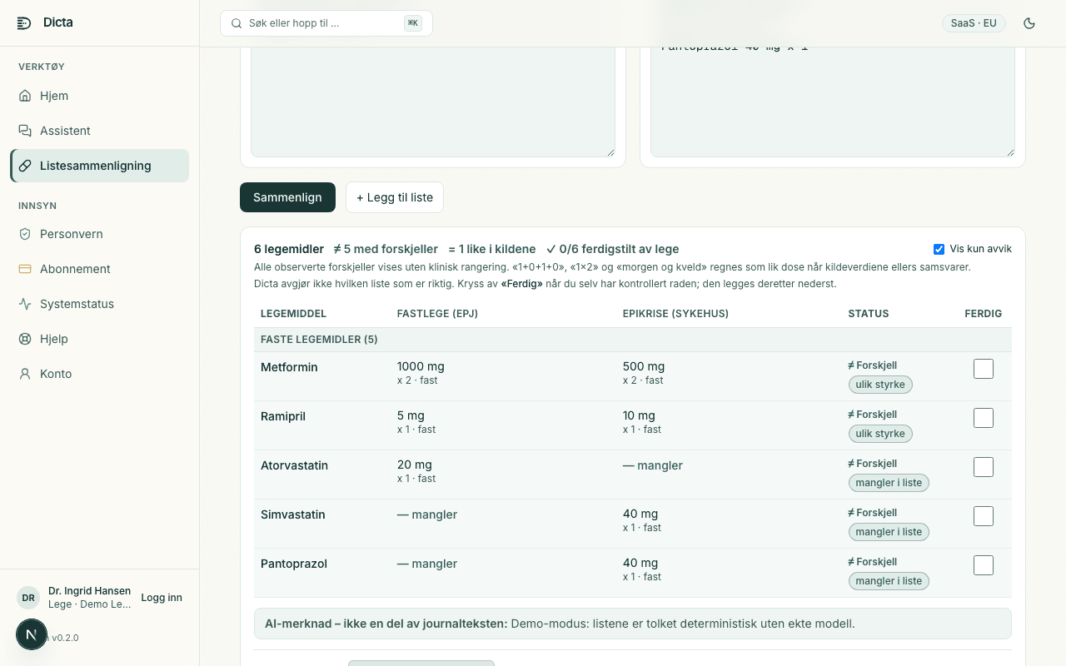The width and height of the screenshot is (1066, 666).
Task: Mark Simvastatin row as Ferdig
Action: pyautogui.click(x=984, y=516)
